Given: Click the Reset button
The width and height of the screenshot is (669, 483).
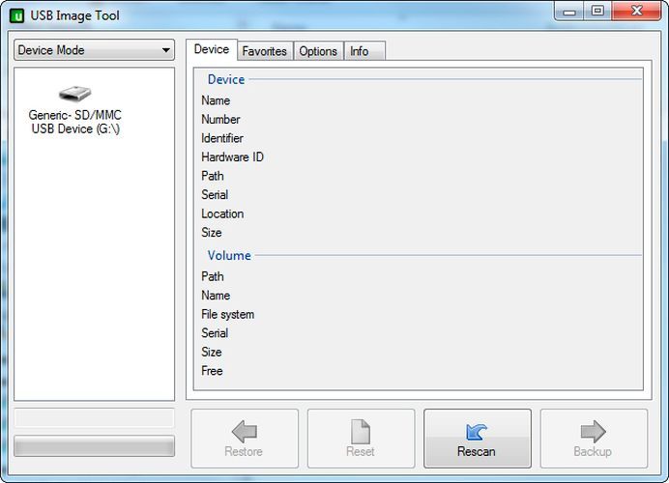Looking at the screenshot, I should 361,439.
